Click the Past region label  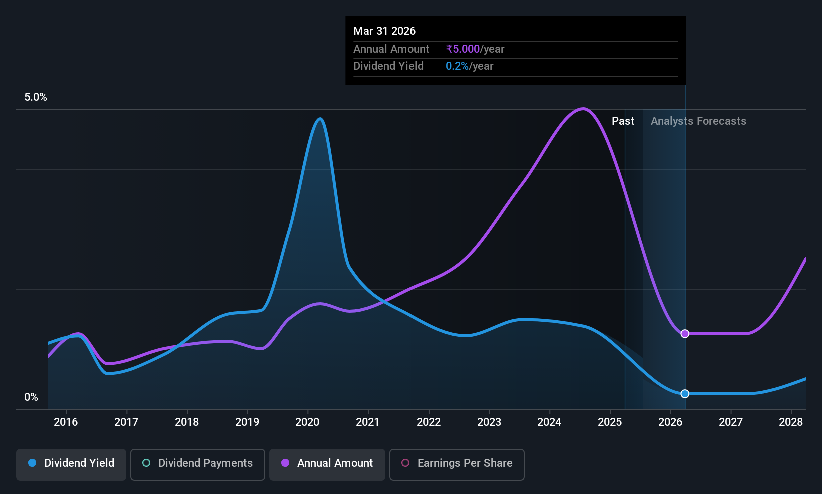coord(623,121)
